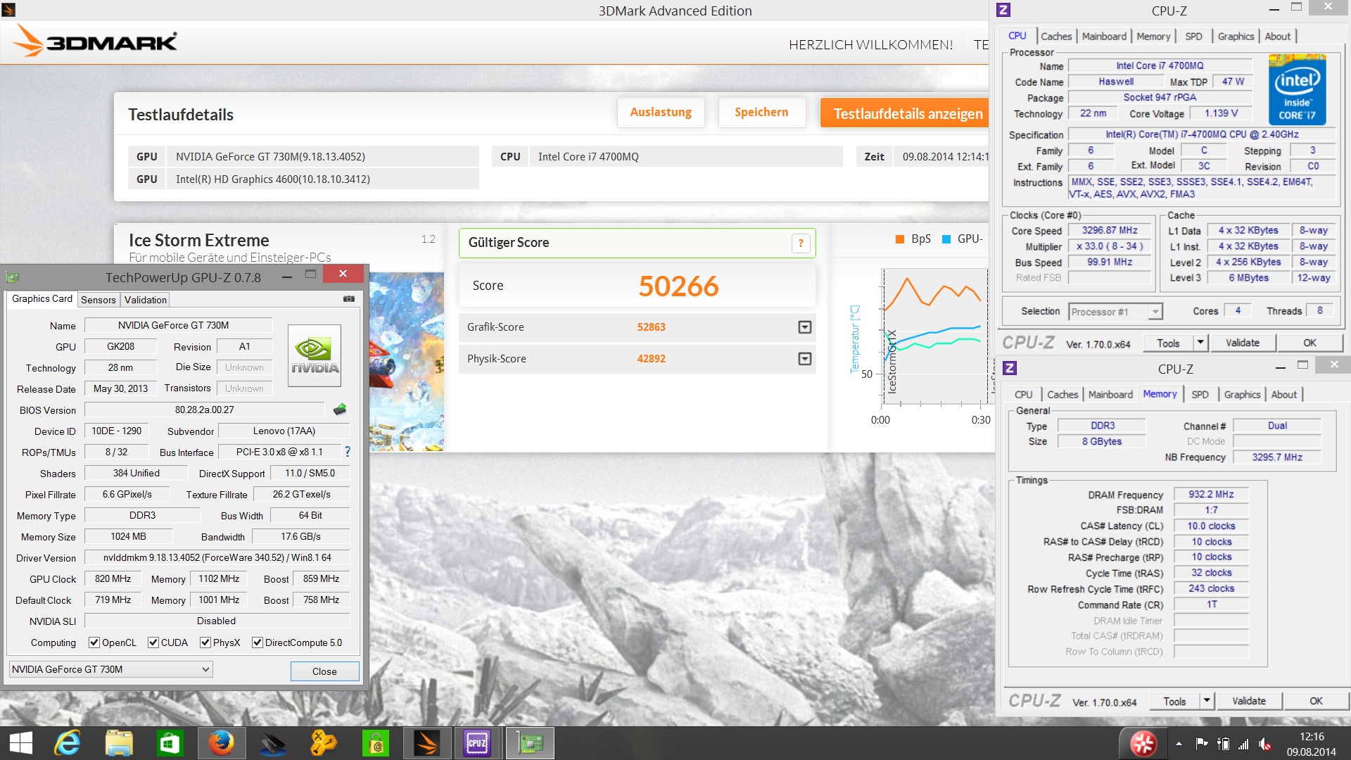
Task: Click the Driver Version field in GPU-Z
Action: pos(217,557)
